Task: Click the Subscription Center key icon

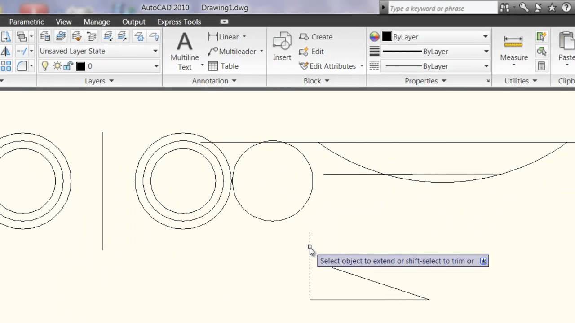Action: (x=524, y=7)
